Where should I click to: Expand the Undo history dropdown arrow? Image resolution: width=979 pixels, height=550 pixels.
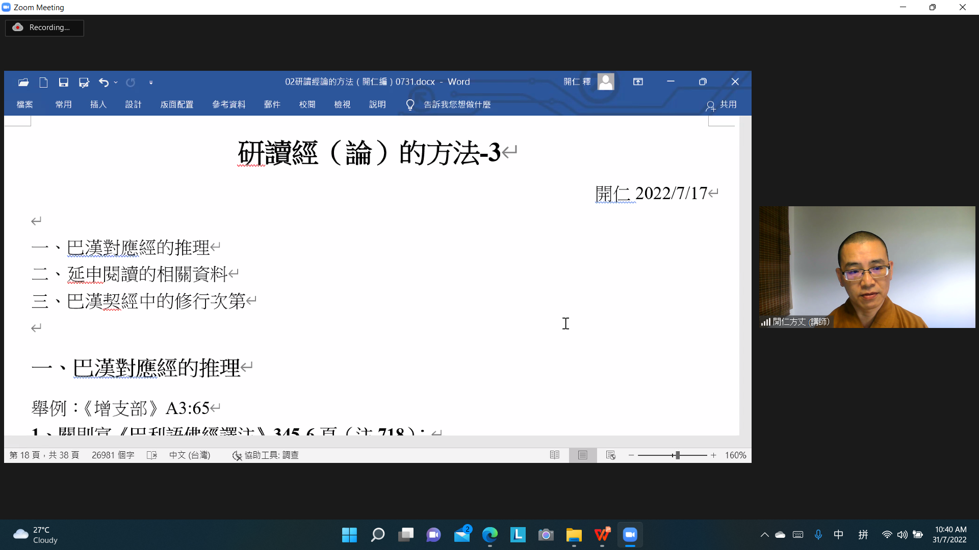[x=116, y=82]
